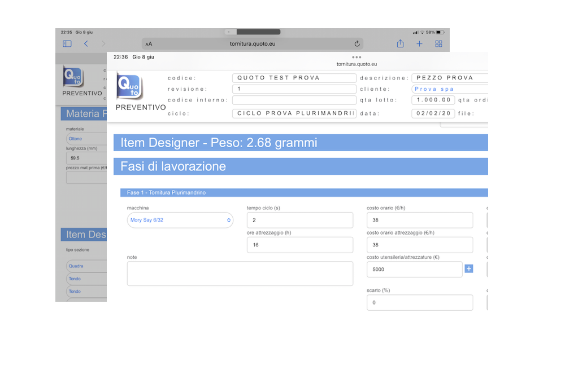This screenshot has height=392, width=565.
Task: Open the cliente dropdown showing Prova spa
Action: point(450,89)
